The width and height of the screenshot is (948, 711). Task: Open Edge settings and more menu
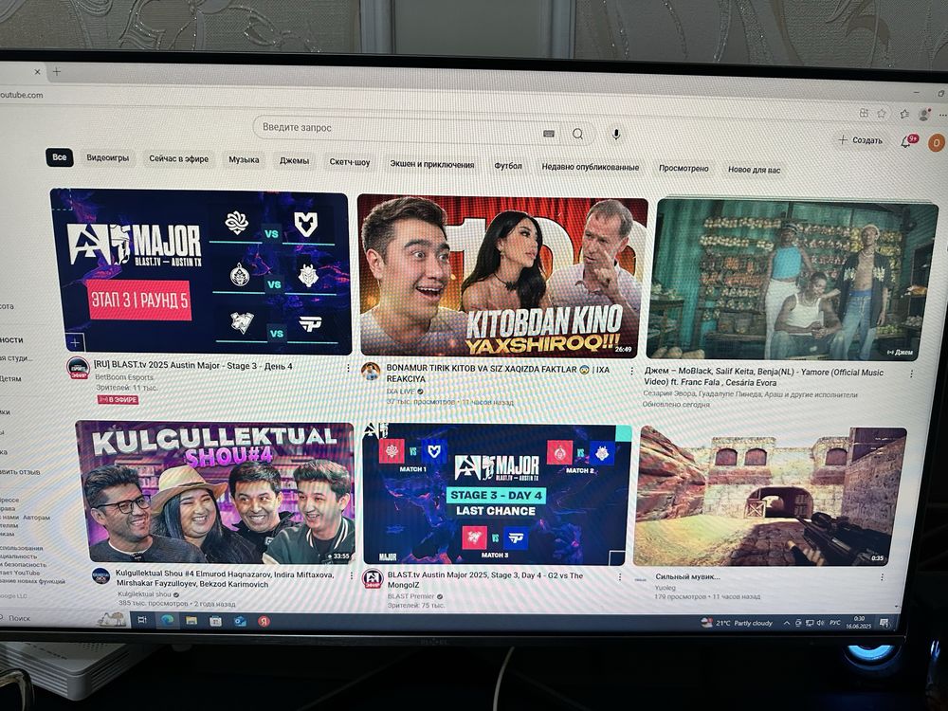tap(942, 115)
